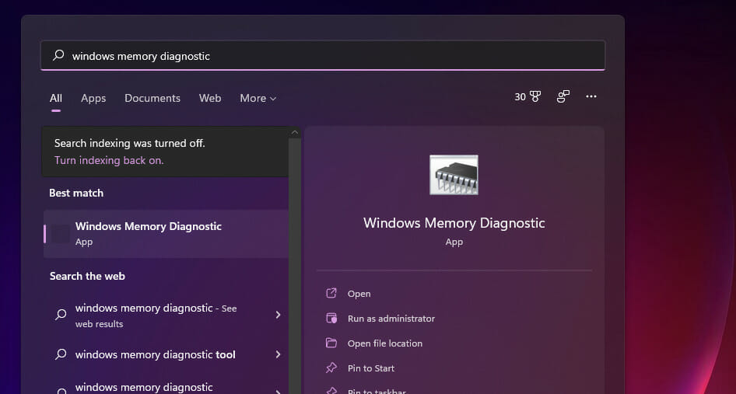Click the Search the web heading
The image size is (736, 394).
click(87, 276)
